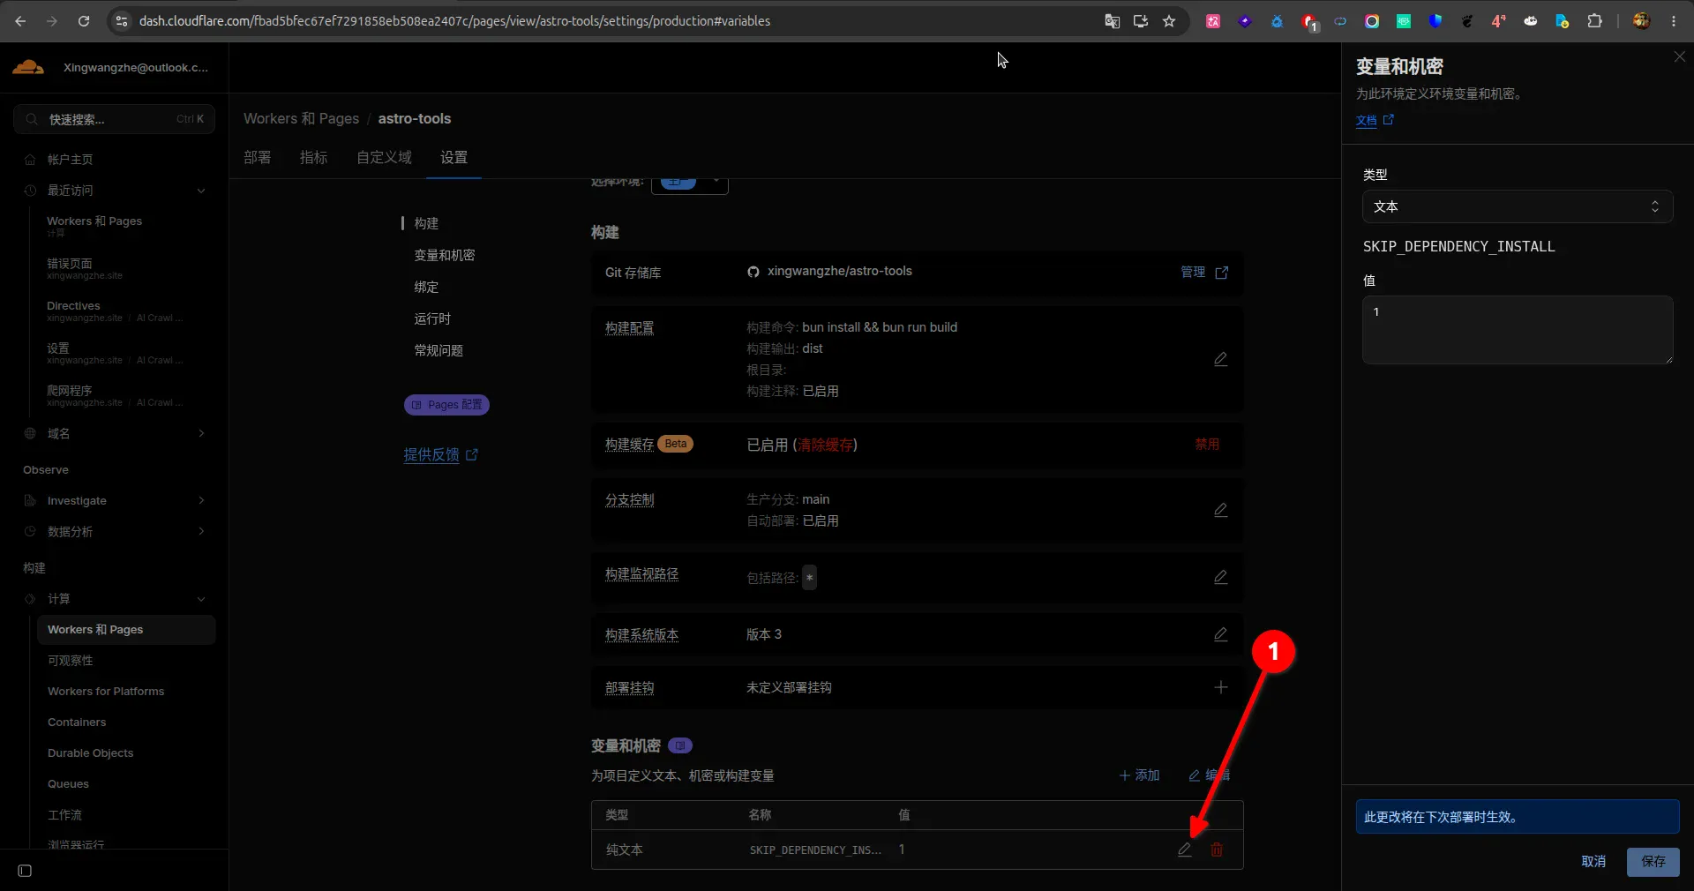Click the profile avatar in the browser toolbar

coord(1641,21)
